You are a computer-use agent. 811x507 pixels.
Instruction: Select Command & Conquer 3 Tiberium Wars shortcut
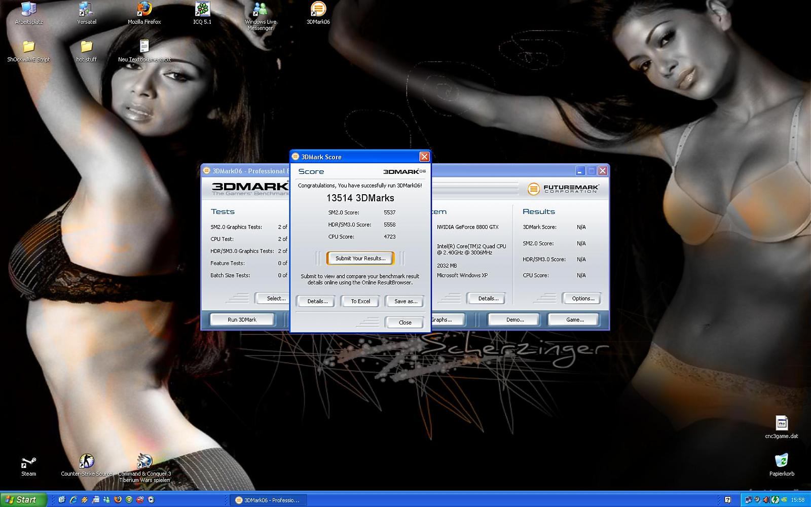(x=144, y=468)
